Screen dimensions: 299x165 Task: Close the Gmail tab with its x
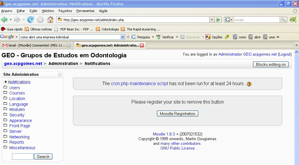(69, 45)
